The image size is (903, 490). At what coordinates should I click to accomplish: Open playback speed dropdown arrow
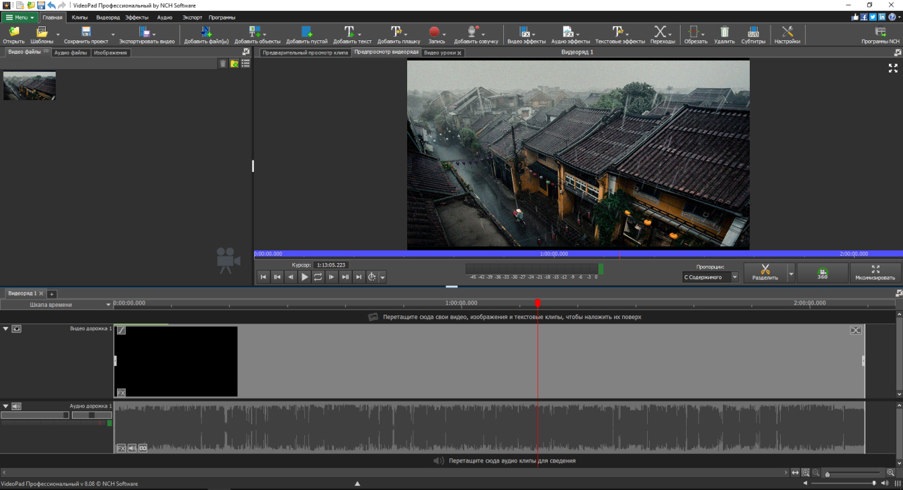click(382, 277)
